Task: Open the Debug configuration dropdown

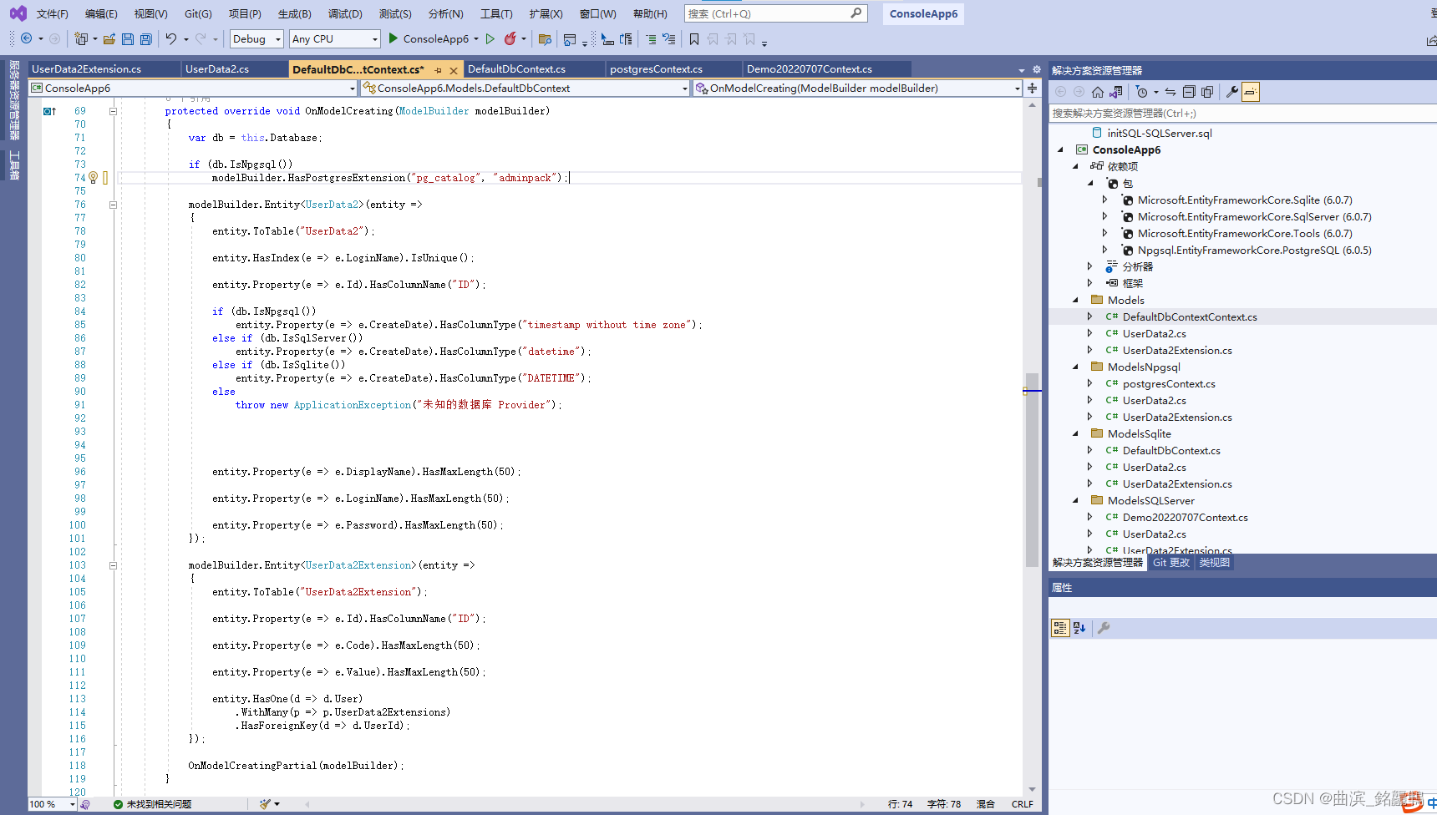Action: [256, 38]
